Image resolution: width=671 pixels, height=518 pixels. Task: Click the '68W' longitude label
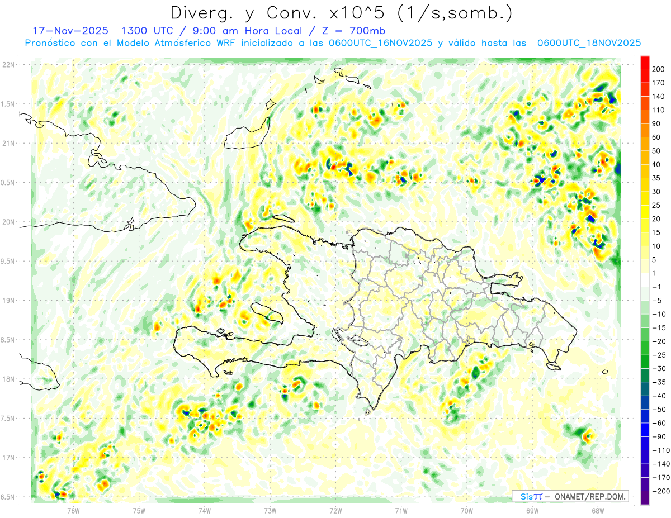(597, 511)
